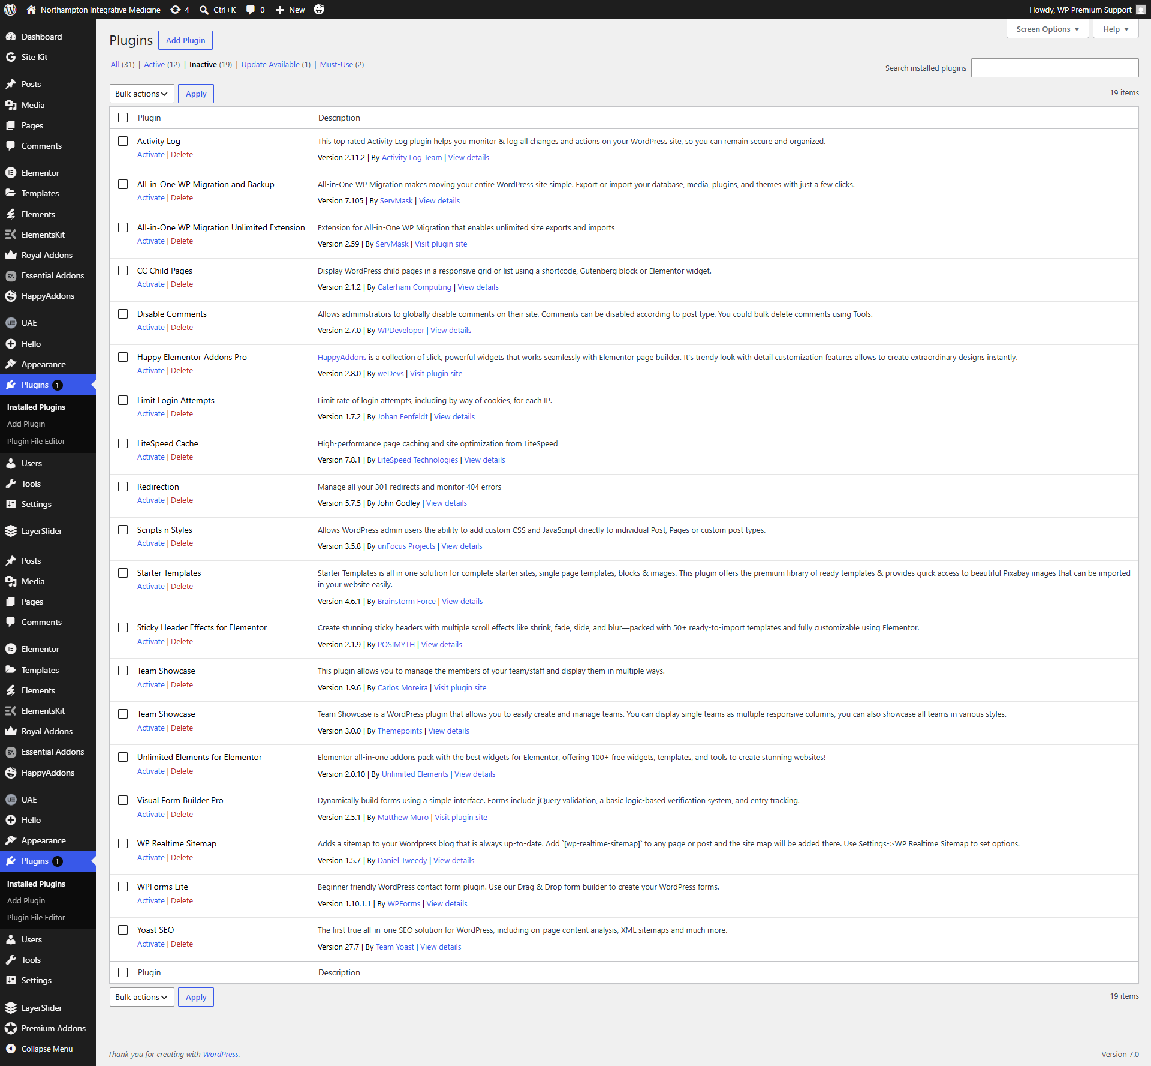Screen dimensions: 1151x1066
Task: Click the HappyAddons link in plugin description
Action: pyautogui.click(x=342, y=357)
